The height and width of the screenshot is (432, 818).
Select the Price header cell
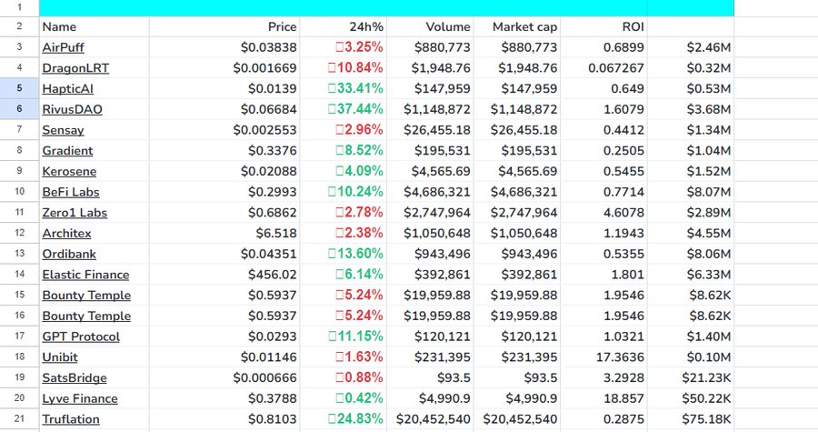tap(224, 26)
